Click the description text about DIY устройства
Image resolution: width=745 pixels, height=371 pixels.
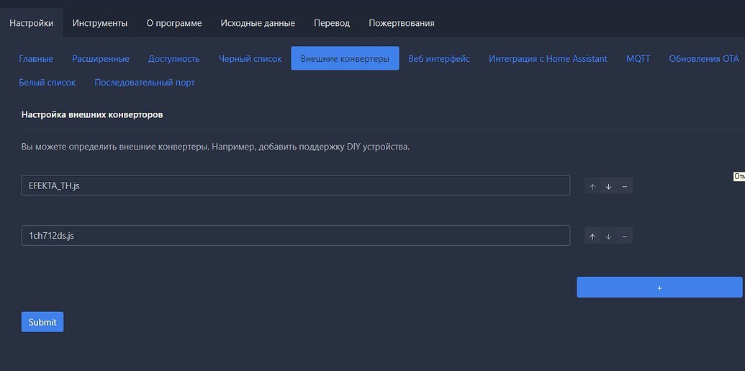tap(215, 147)
